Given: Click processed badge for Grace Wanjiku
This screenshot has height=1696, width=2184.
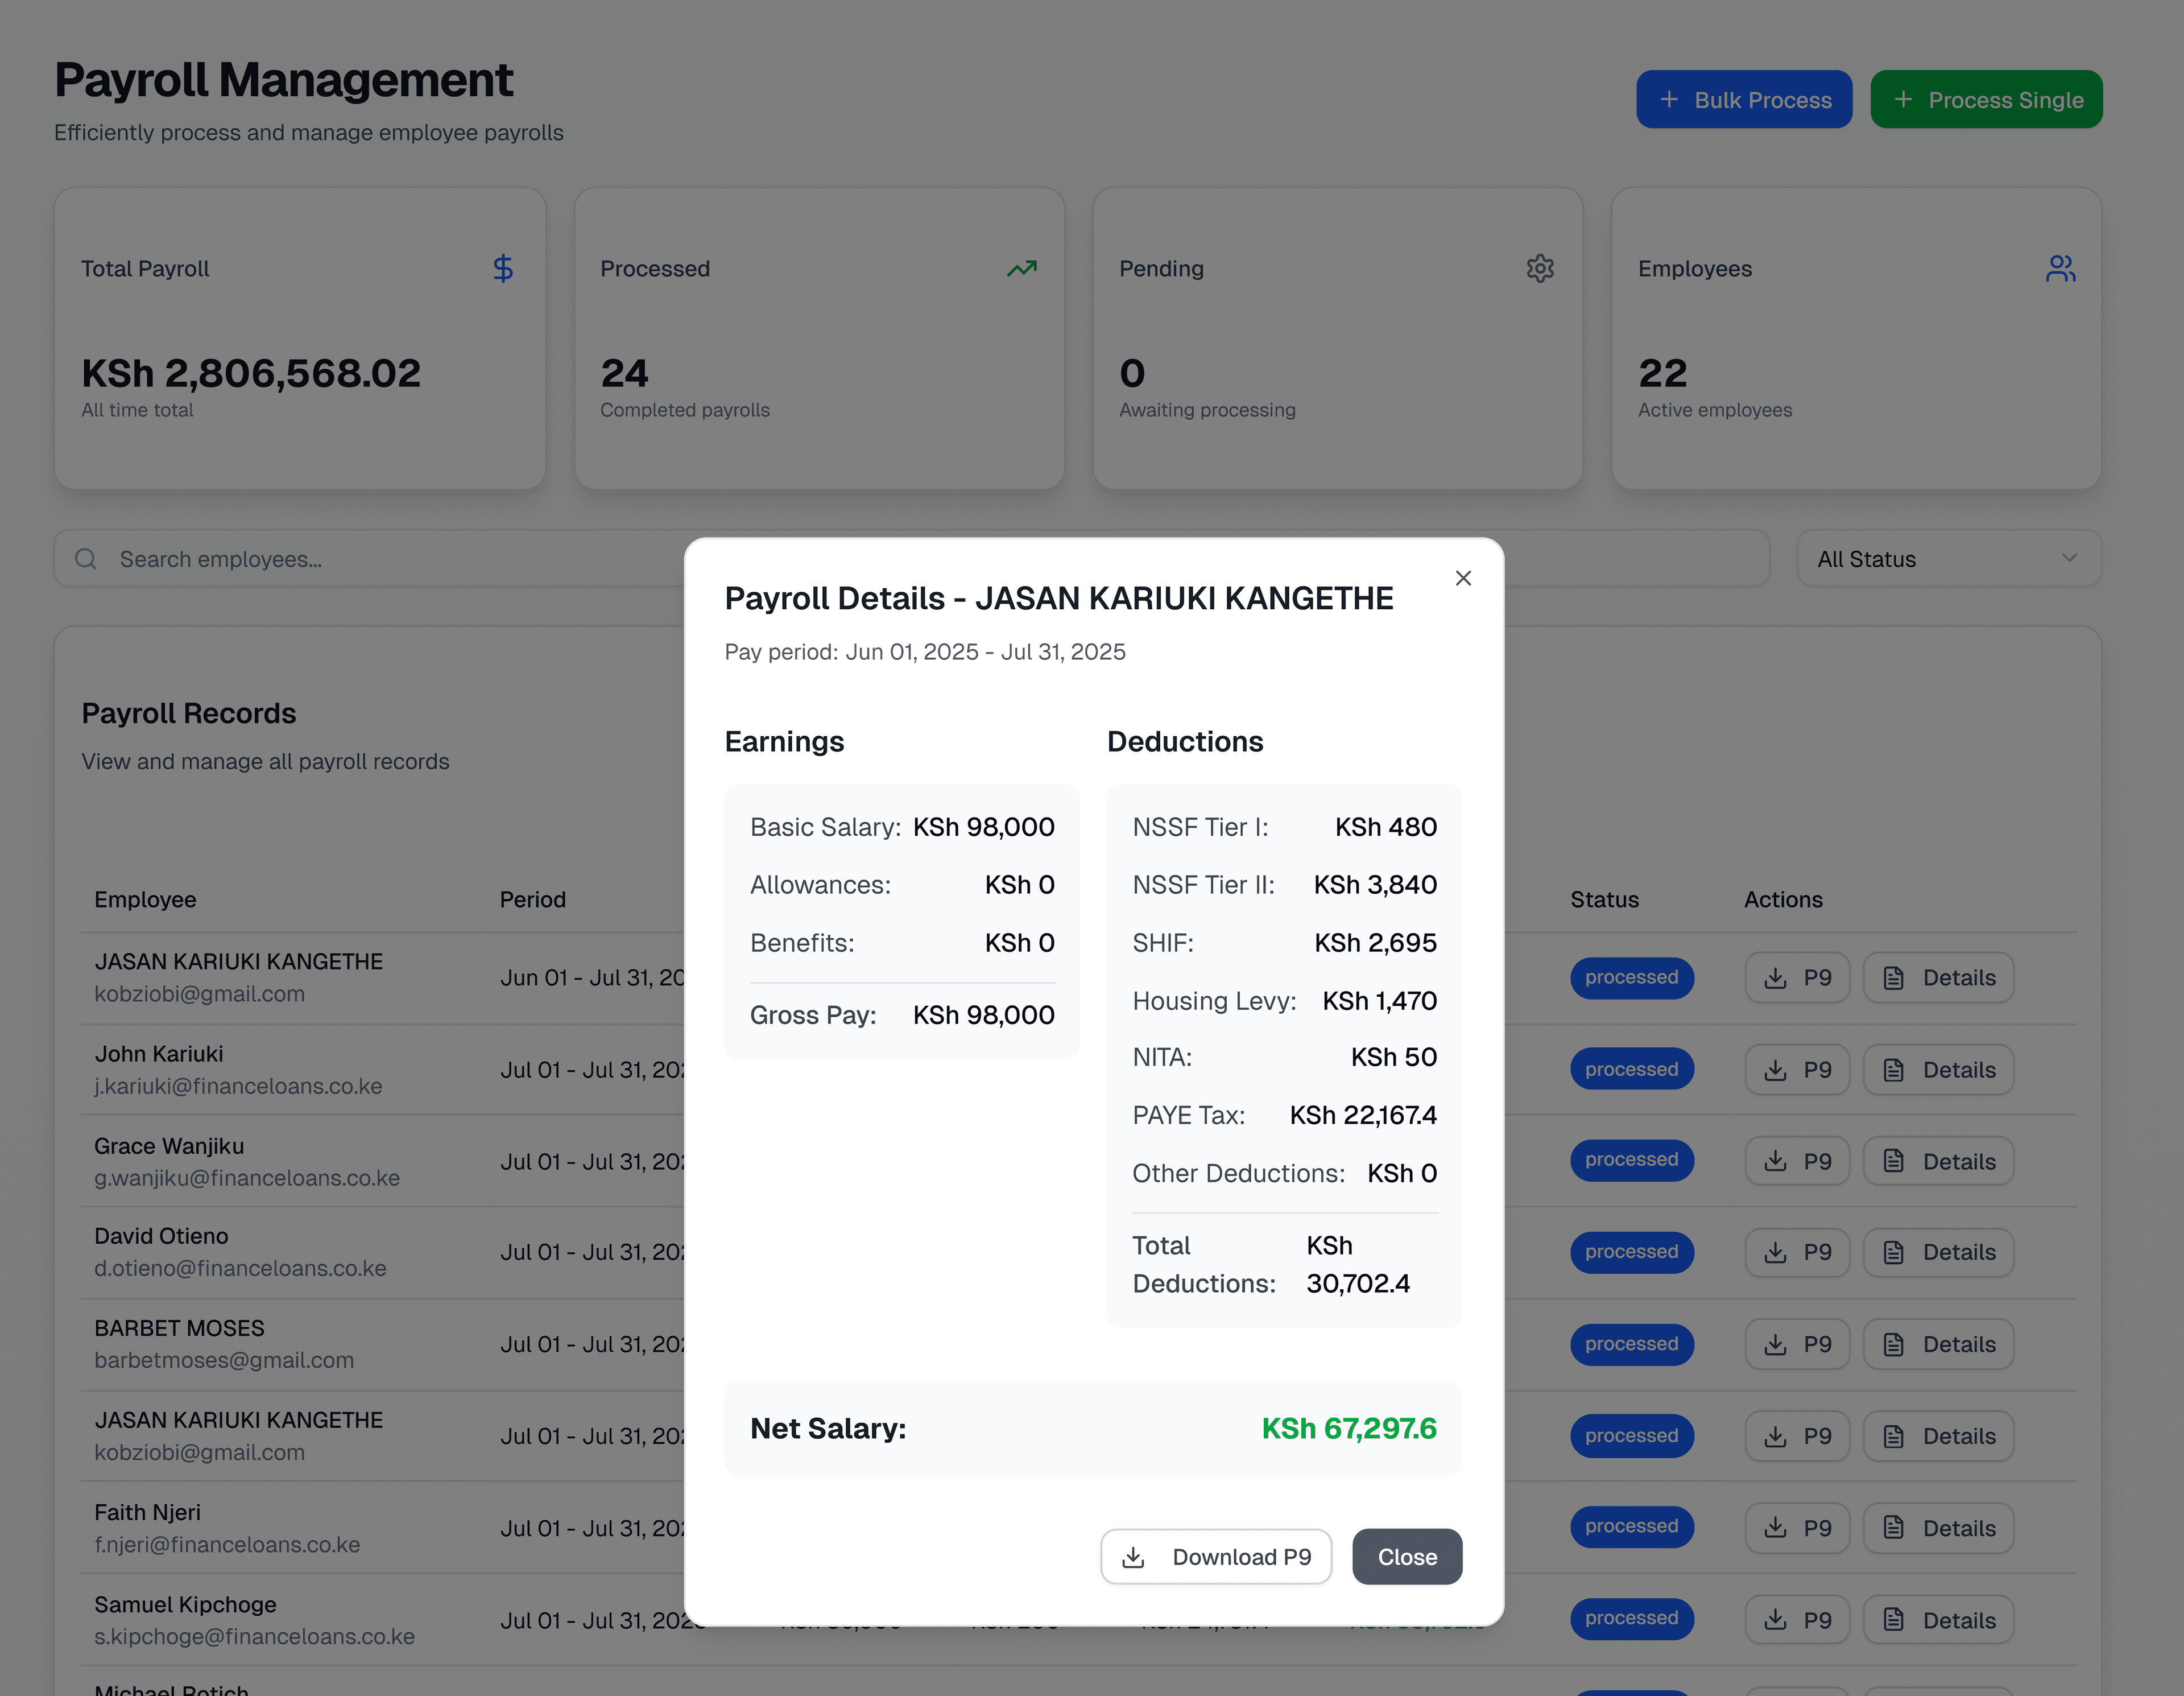Looking at the screenshot, I should 1632,1159.
